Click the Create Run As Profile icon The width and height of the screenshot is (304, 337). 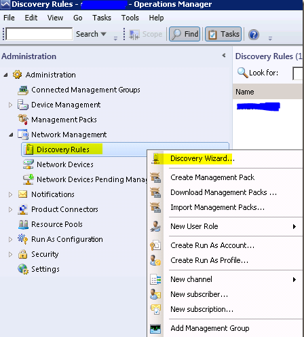pyautogui.click(x=155, y=260)
